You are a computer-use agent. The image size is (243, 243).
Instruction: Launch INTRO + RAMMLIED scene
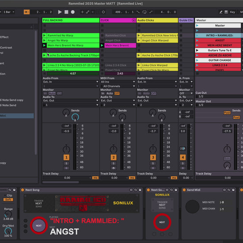[197, 35]
